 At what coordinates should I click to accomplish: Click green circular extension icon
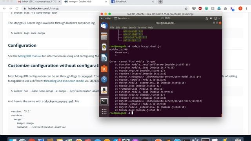[206, 9]
